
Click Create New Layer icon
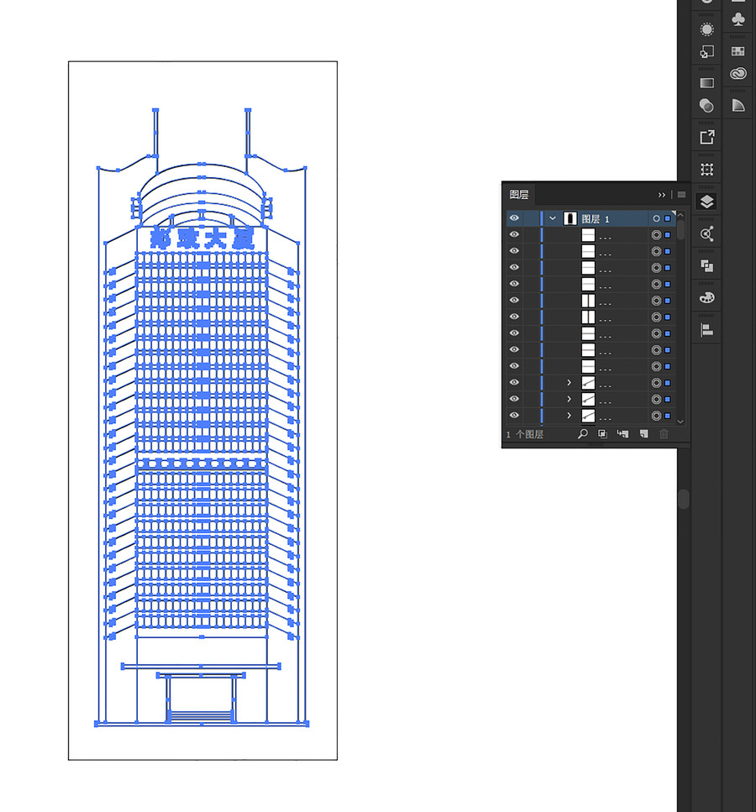pyautogui.click(x=643, y=434)
